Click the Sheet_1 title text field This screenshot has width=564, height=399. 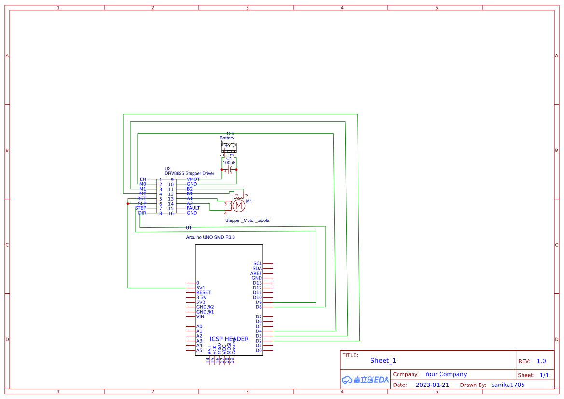[383, 361]
